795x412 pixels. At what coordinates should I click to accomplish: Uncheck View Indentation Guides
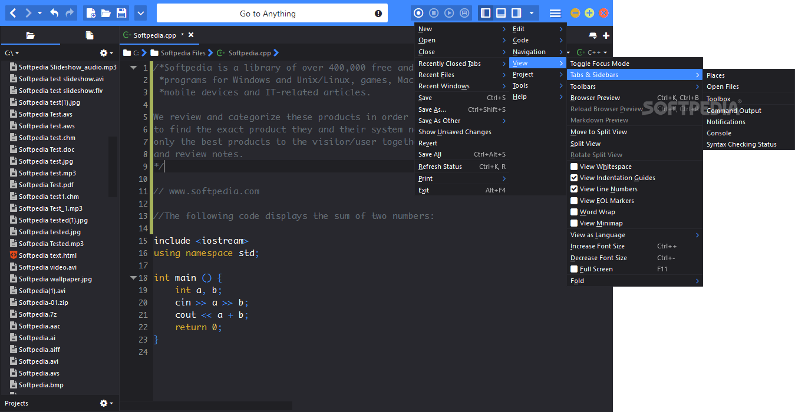[x=574, y=178]
